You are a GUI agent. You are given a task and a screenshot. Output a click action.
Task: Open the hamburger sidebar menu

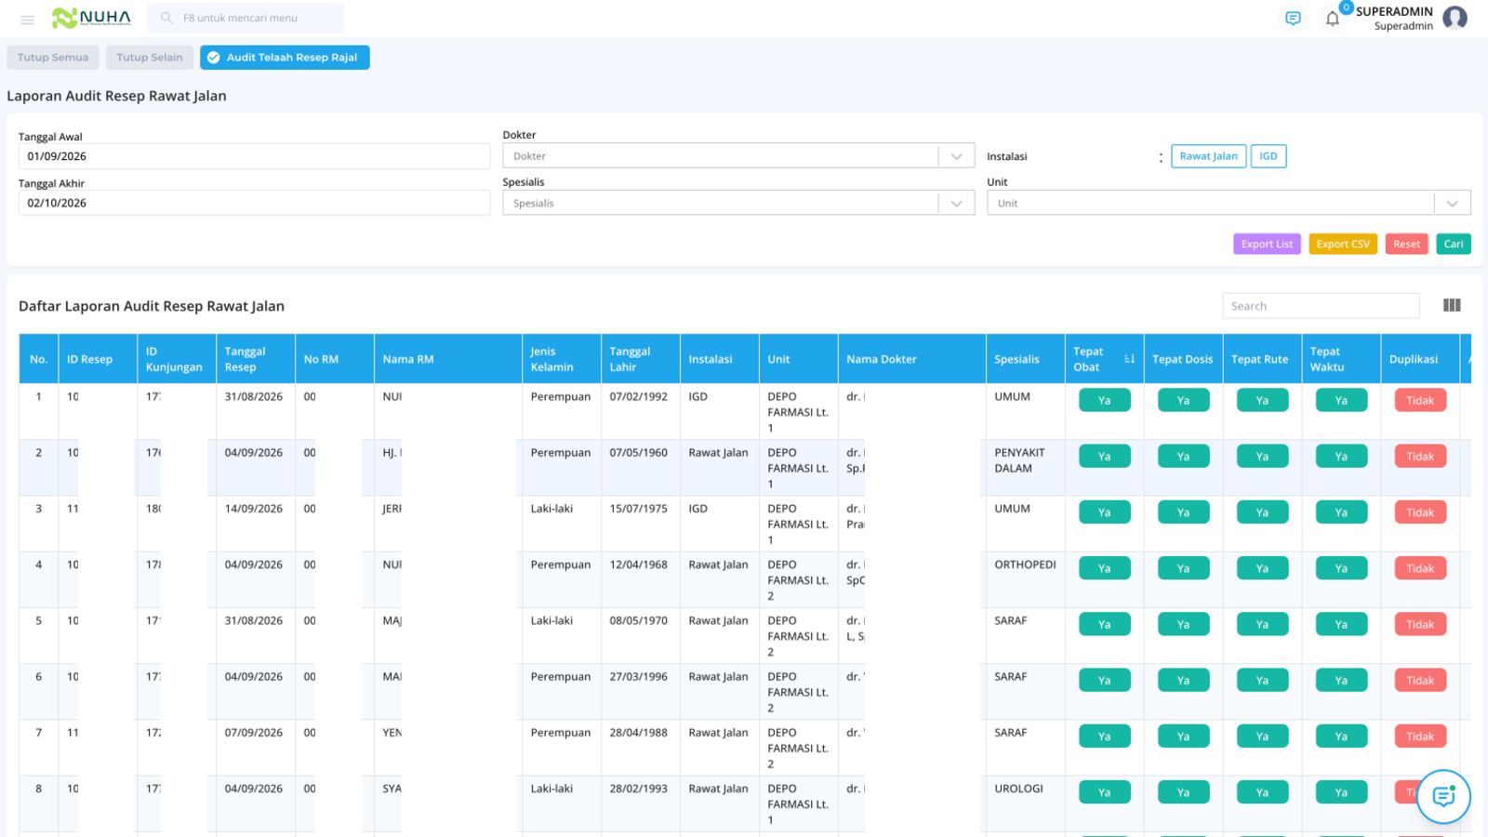point(27,19)
